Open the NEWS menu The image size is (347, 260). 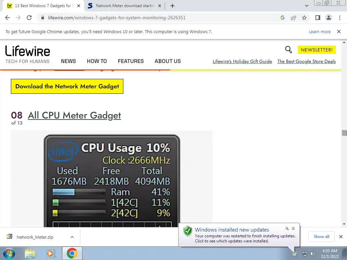click(x=68, y=61)
